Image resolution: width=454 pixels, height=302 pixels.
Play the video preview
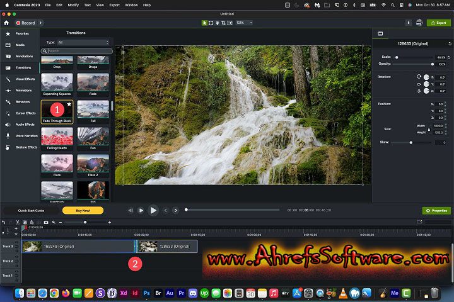point(153,210)
